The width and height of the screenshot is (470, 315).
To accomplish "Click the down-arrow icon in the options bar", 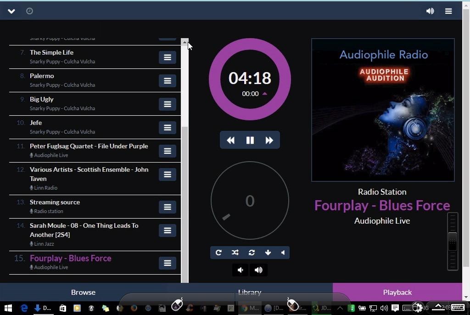I will click(x=268, y=253).
